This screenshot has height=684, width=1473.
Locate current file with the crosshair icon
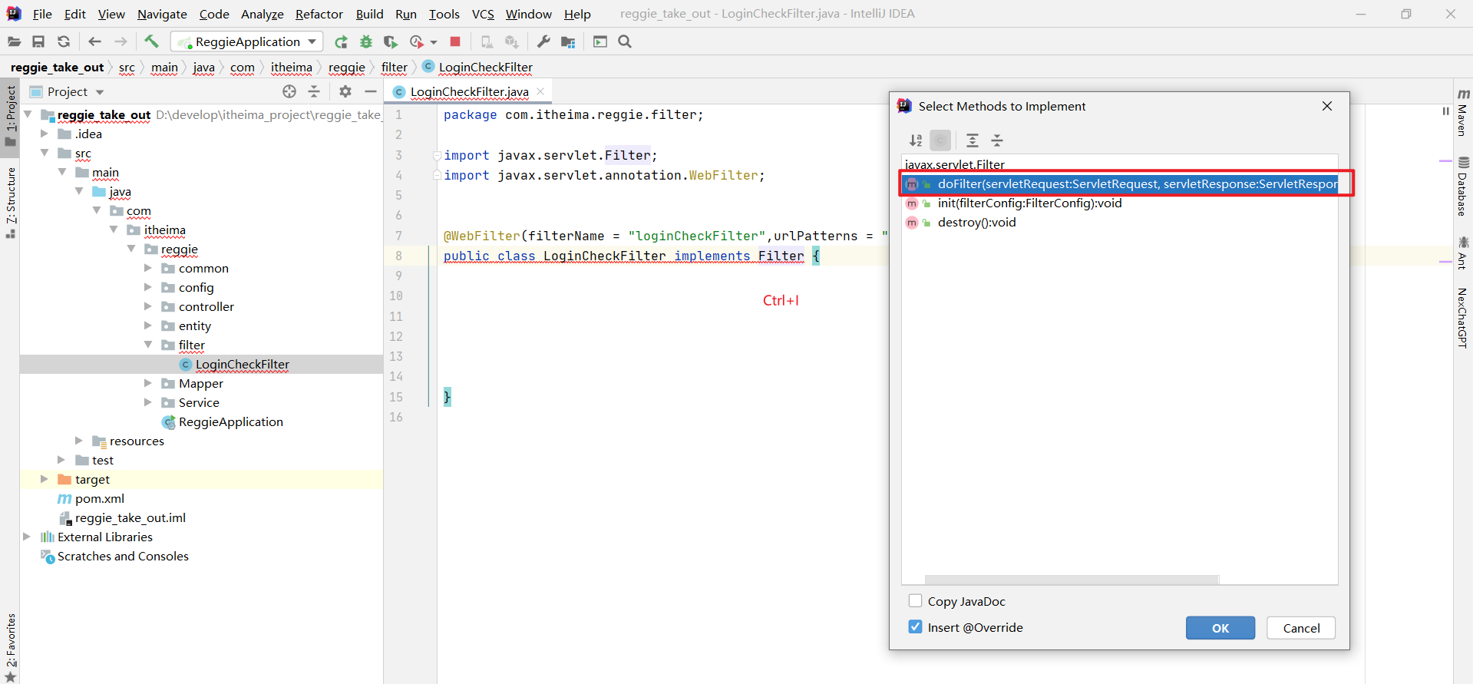click(x=289, y=91)
